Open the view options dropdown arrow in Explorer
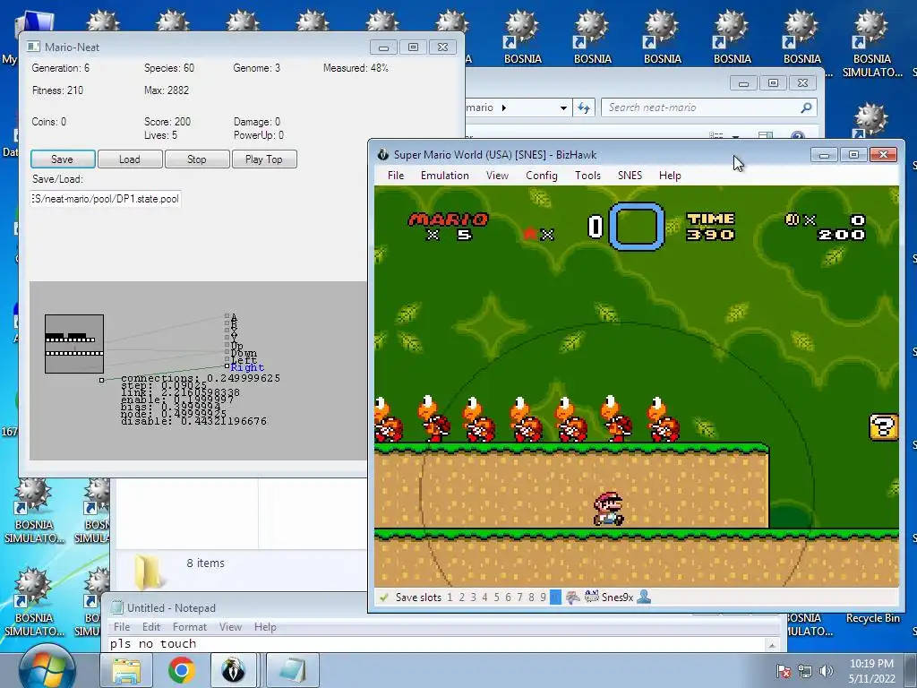 pyautogui.click(x=736, y=136)
